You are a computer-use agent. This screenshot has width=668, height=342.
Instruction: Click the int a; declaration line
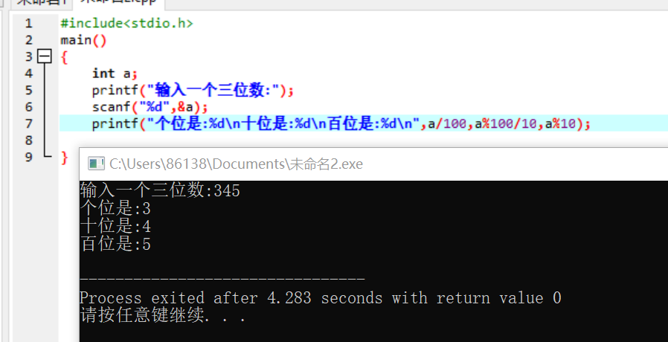coord(115,74)
